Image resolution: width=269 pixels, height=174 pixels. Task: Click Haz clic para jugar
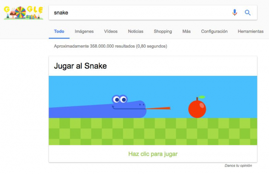153,154
